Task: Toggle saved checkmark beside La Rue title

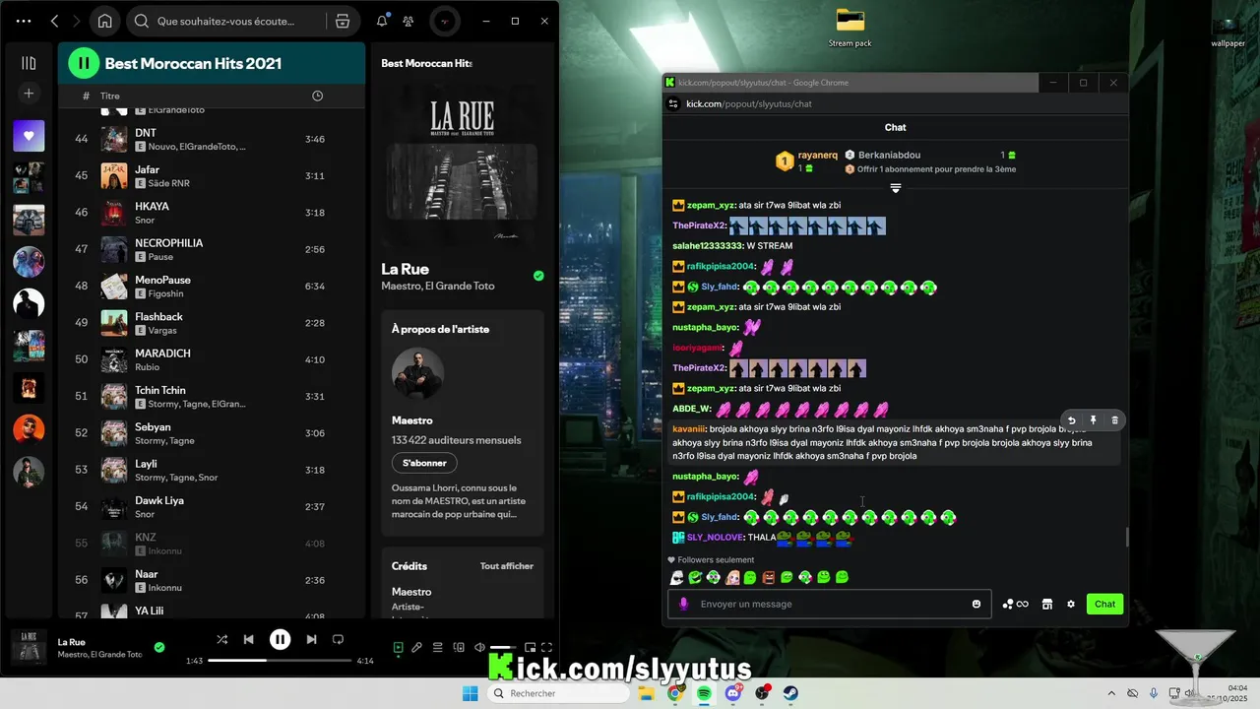Action: coord(538,276)
